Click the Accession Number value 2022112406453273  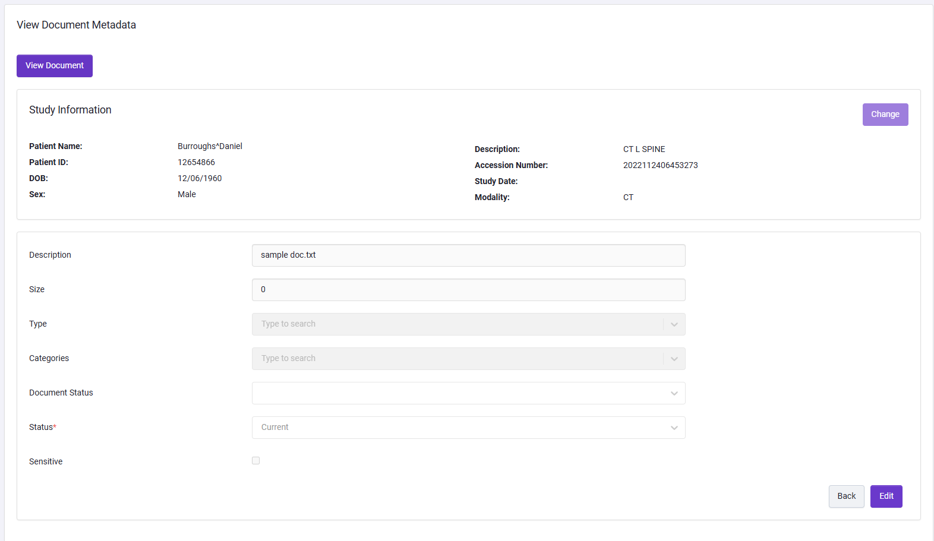pyautogui.click(x=661, y=165)
